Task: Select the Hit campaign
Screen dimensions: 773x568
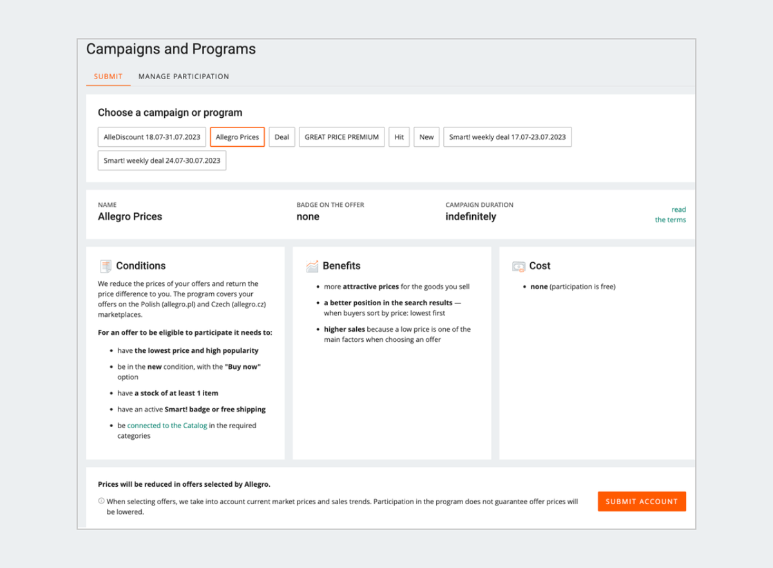Action: (399, 137)
